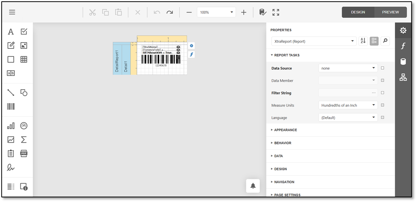The image size is (417, 202).
Task: Select the Chart control tool
Action: coord(11,126)
